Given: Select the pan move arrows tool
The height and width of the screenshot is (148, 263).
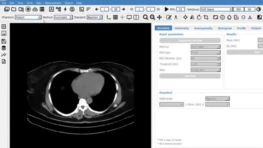Looking at the screenshot, I should [x=159, y=17].
